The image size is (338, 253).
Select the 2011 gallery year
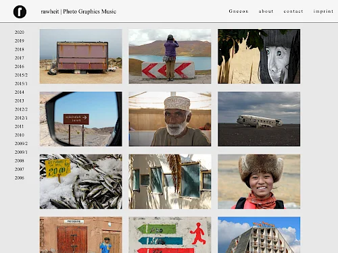[19, 126]
